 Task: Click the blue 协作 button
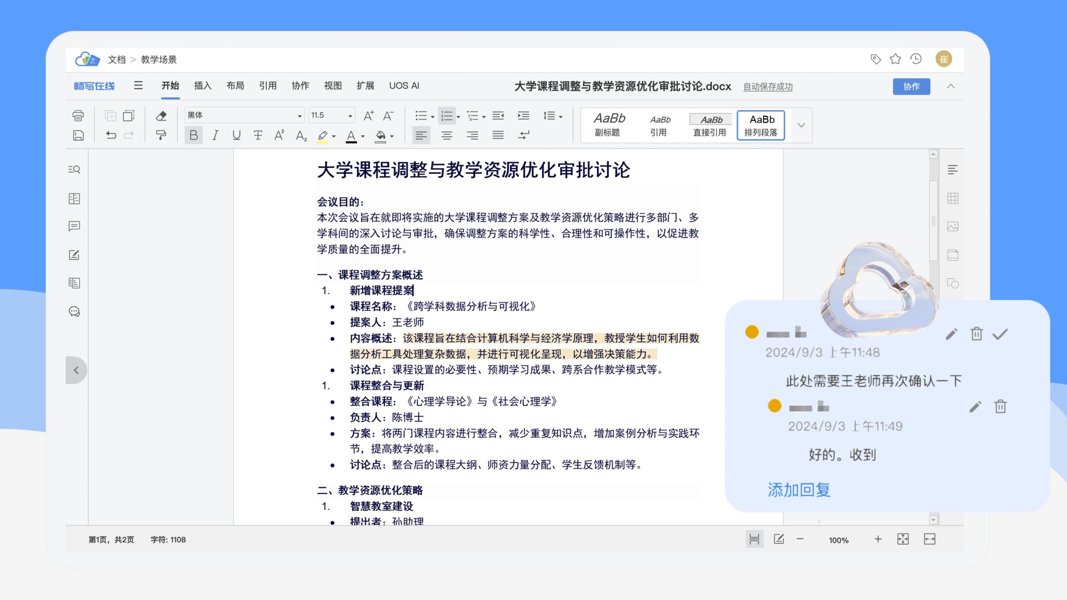point(911,87)
